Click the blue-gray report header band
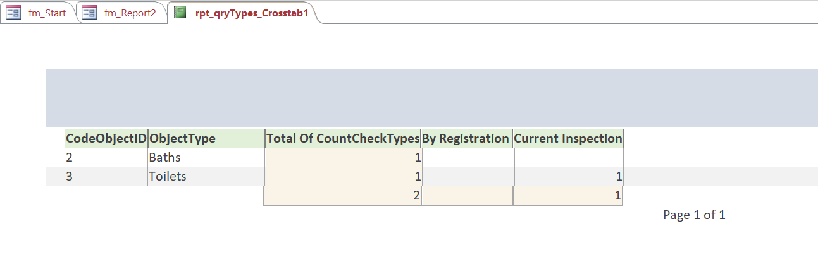Screen dimensions: 818x255 430,97
